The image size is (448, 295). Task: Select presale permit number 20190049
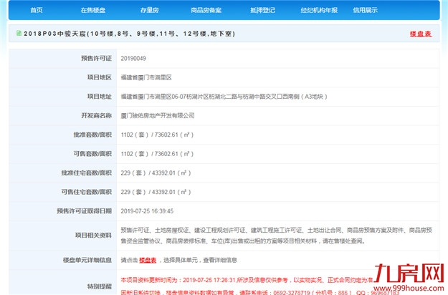pyautogui.click(x=133, y=59)
